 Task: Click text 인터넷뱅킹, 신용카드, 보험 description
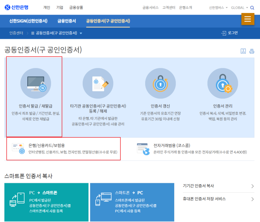point(73,152)
